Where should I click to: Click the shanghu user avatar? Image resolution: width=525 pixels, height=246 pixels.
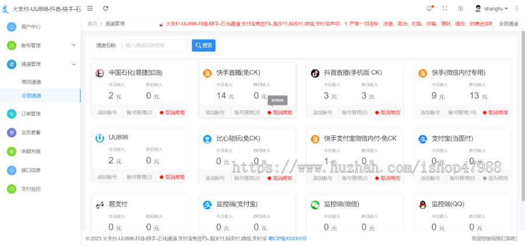coord(478,9)
